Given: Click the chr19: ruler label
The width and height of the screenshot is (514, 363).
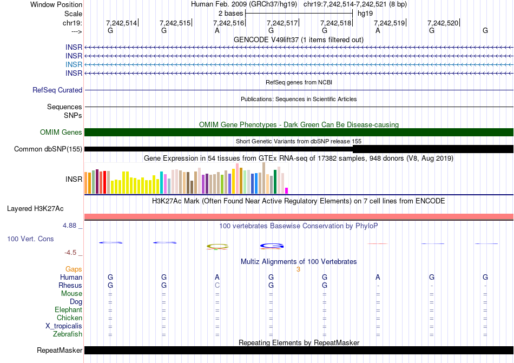Looking at the screenshot, I should point(73,23).
